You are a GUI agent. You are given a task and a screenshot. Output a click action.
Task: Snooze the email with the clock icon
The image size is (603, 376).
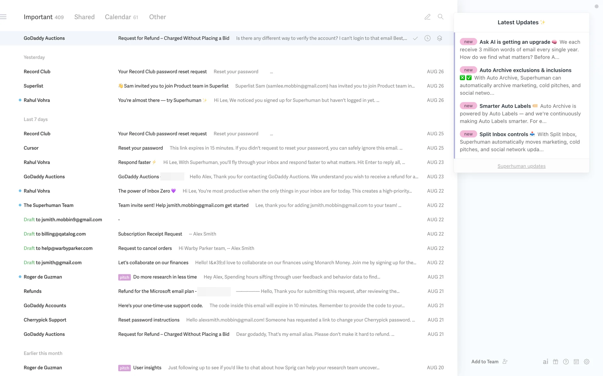[427, 38]
